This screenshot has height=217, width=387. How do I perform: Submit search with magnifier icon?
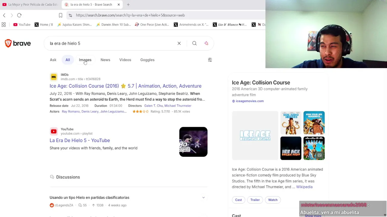pos(194,43)
